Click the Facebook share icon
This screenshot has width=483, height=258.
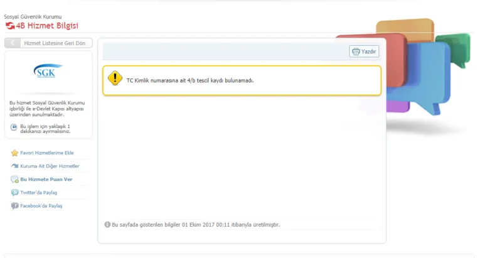14,206
